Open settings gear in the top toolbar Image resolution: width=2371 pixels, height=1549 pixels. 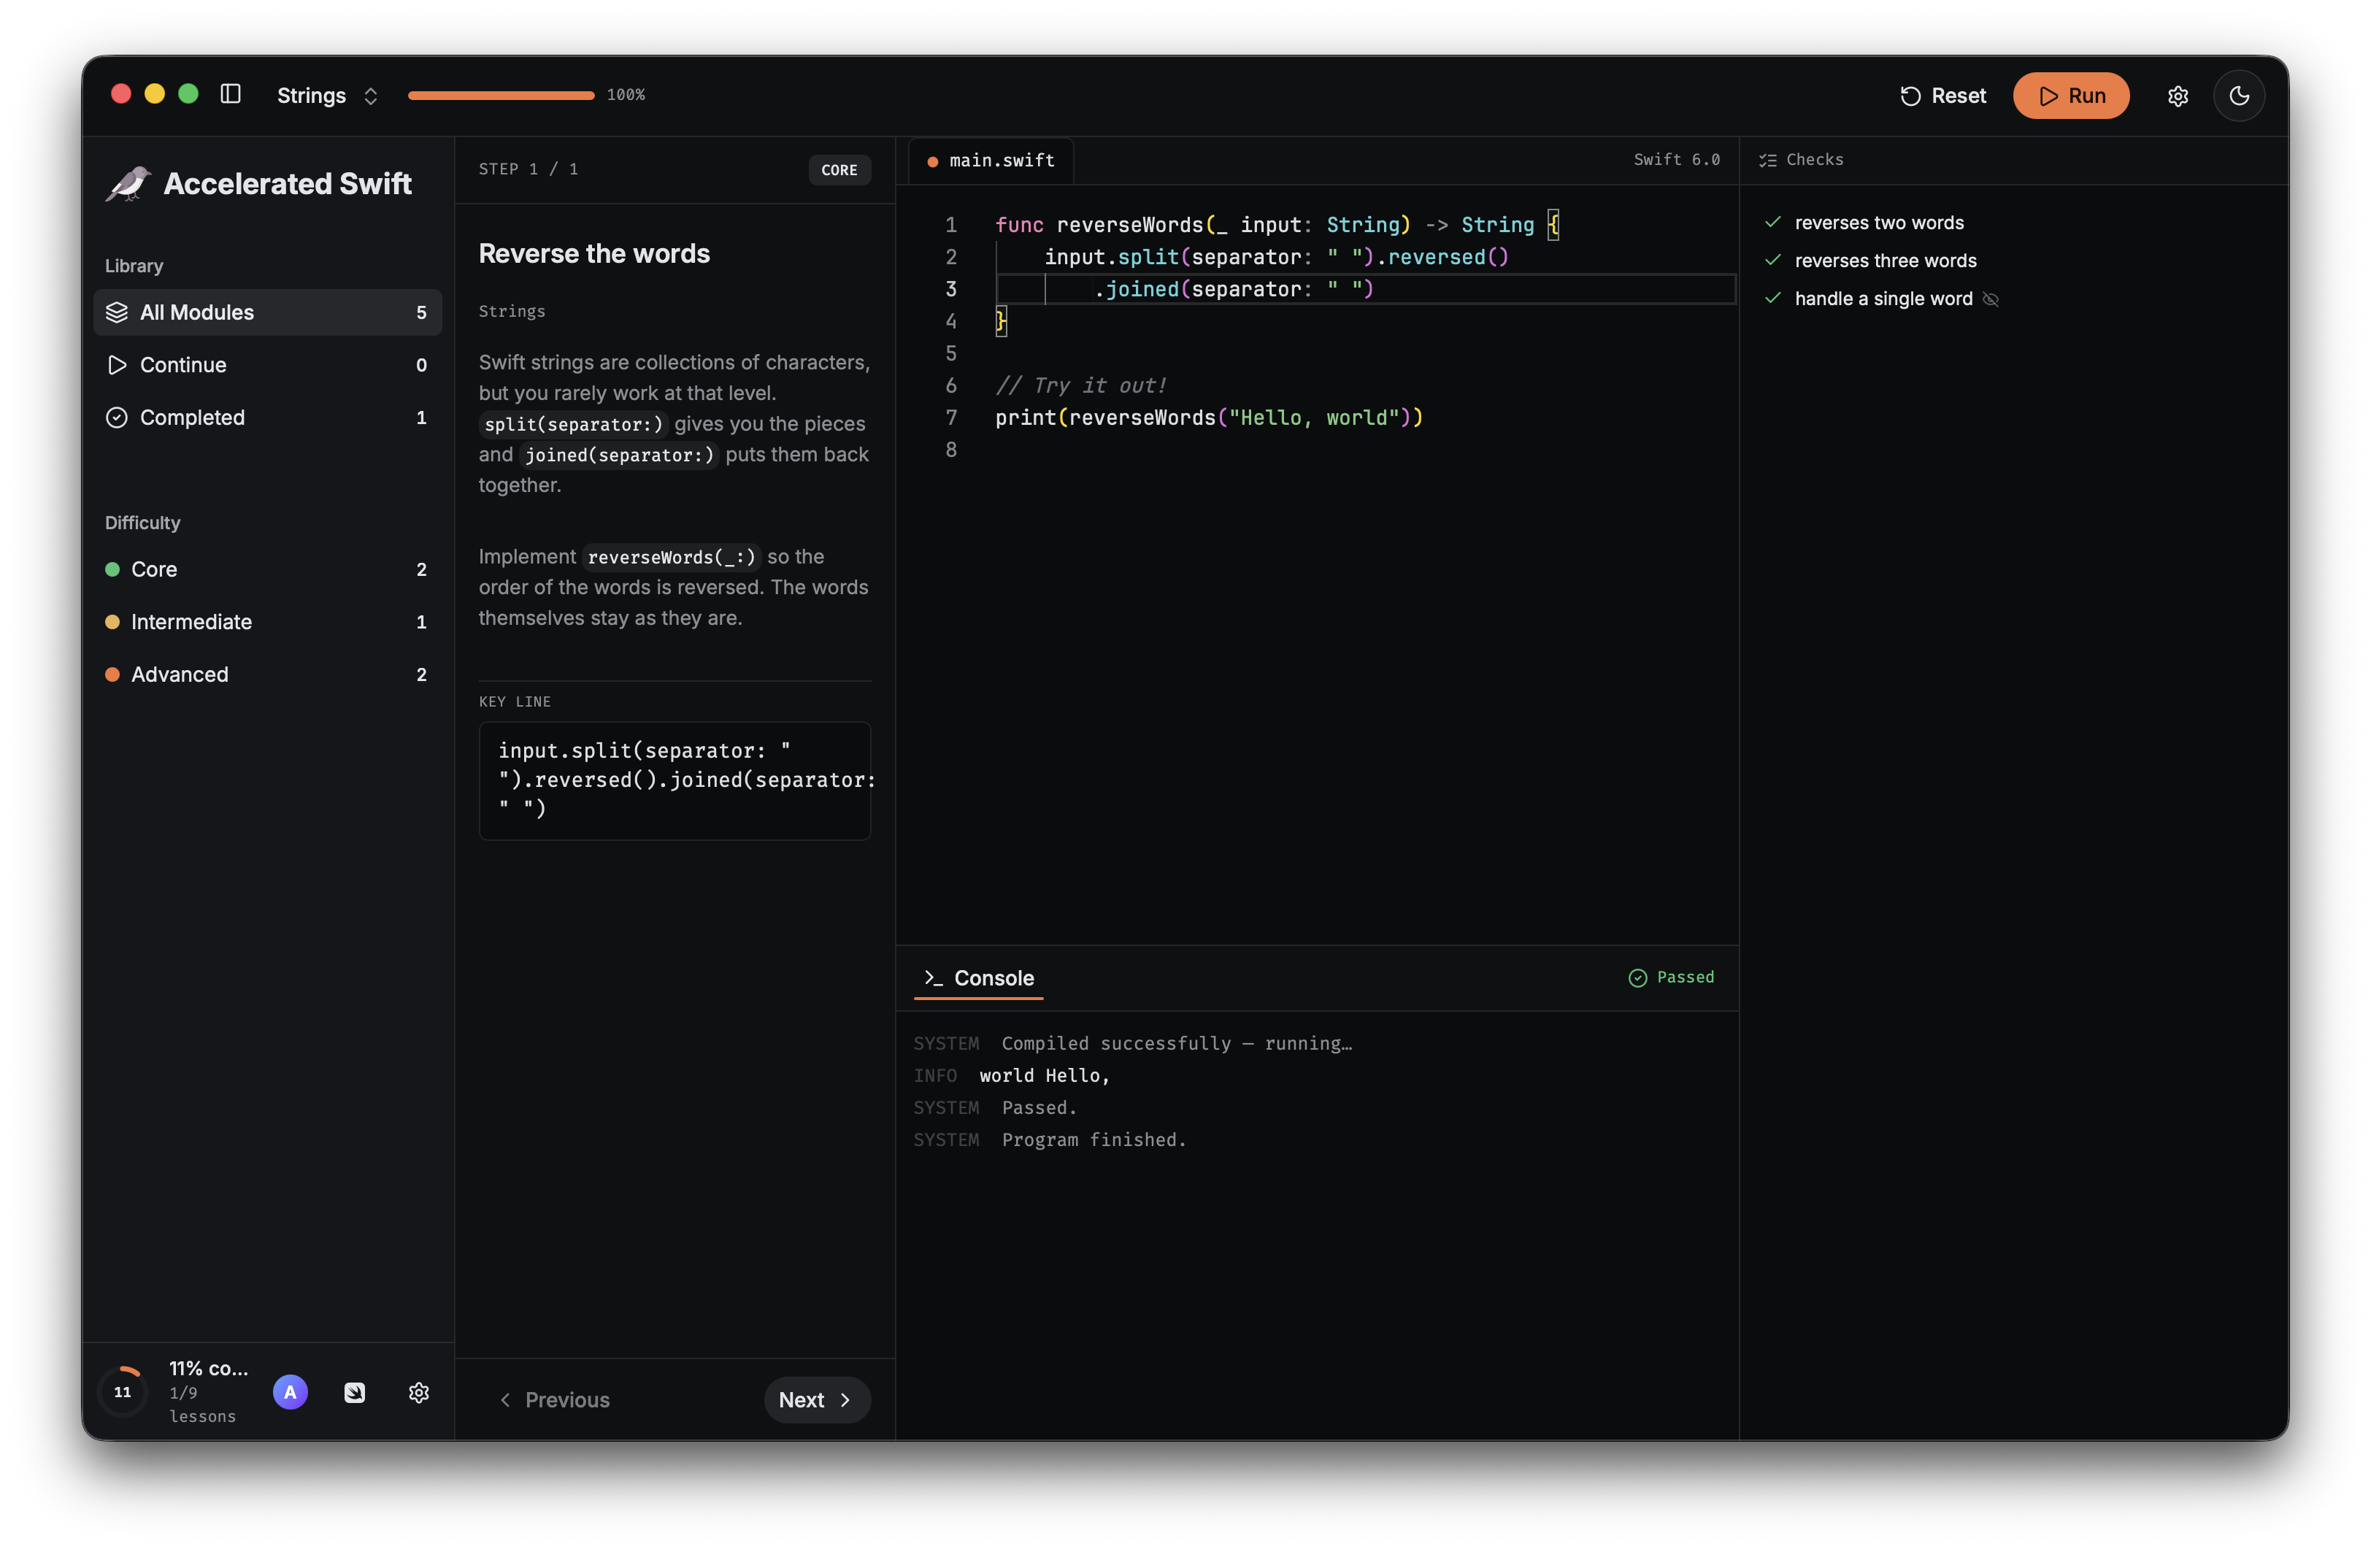click(2178, 96)
